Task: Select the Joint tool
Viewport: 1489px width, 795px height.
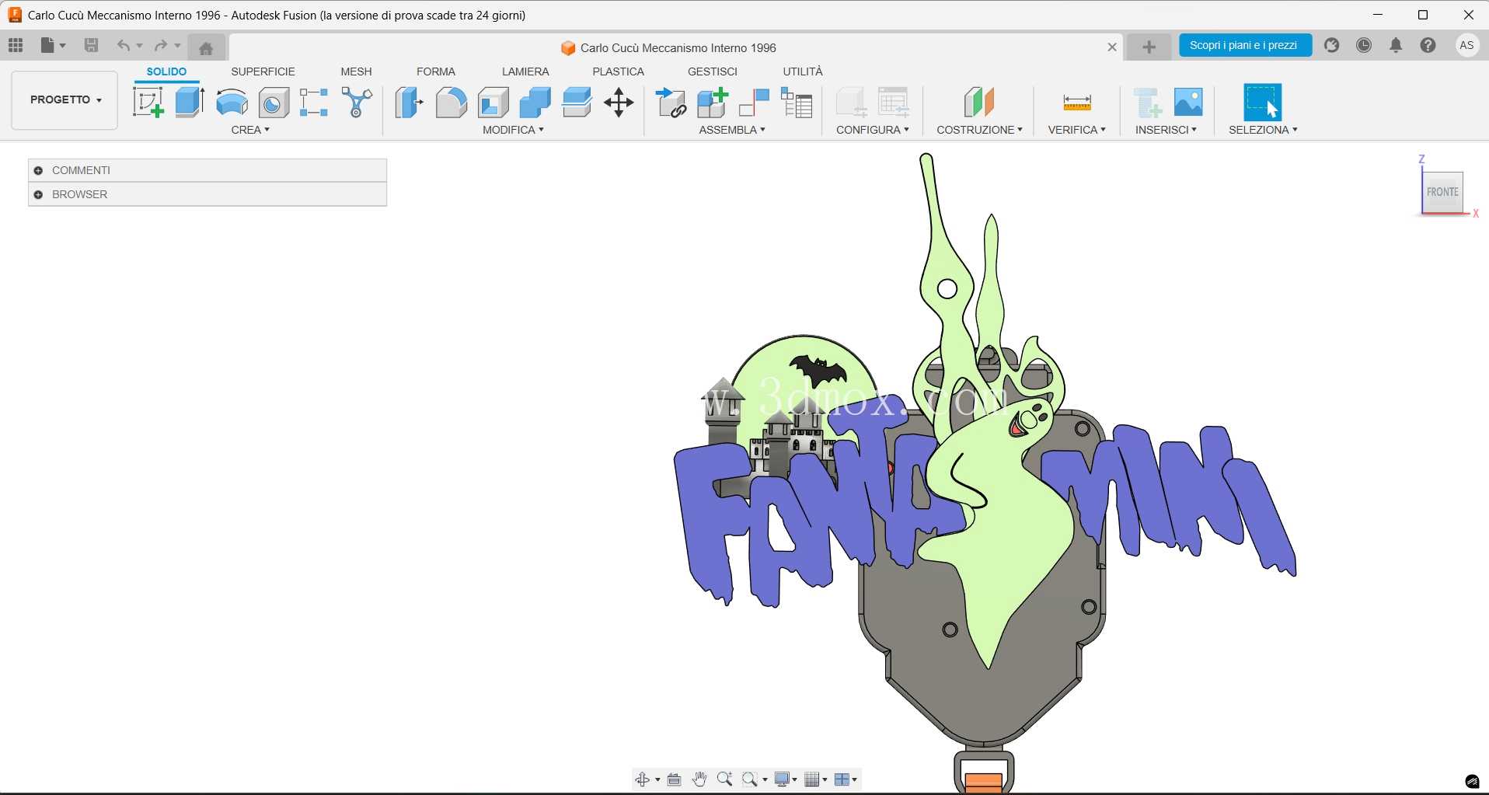Action: click(754, 102)
